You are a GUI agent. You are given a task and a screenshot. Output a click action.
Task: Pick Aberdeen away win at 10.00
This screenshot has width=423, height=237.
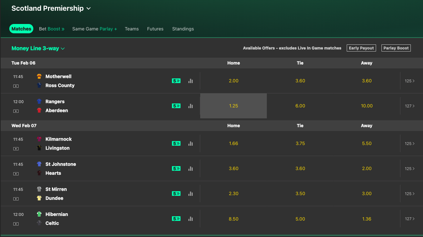click(367, 106)
